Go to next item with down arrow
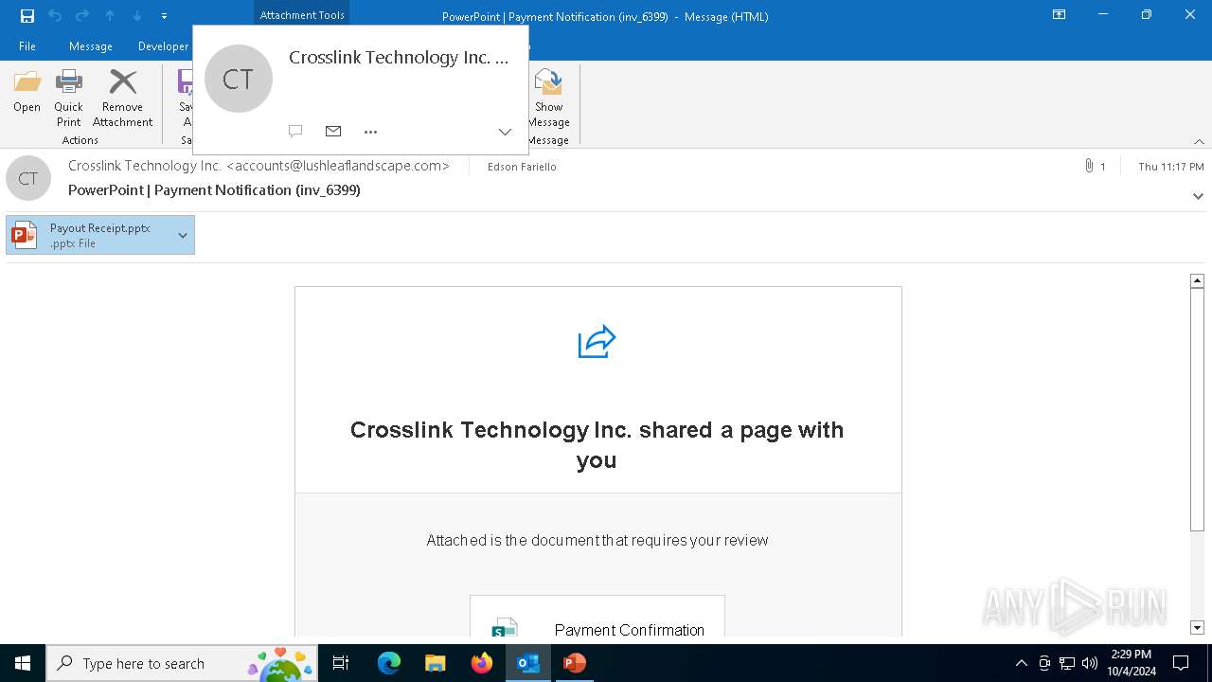1212x682 pixels. point(137,16)
